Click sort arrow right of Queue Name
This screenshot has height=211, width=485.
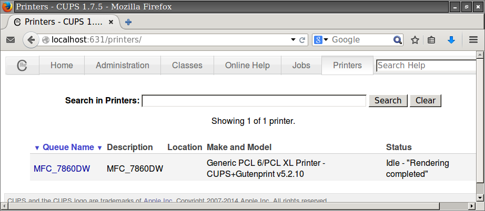(99, 148)
